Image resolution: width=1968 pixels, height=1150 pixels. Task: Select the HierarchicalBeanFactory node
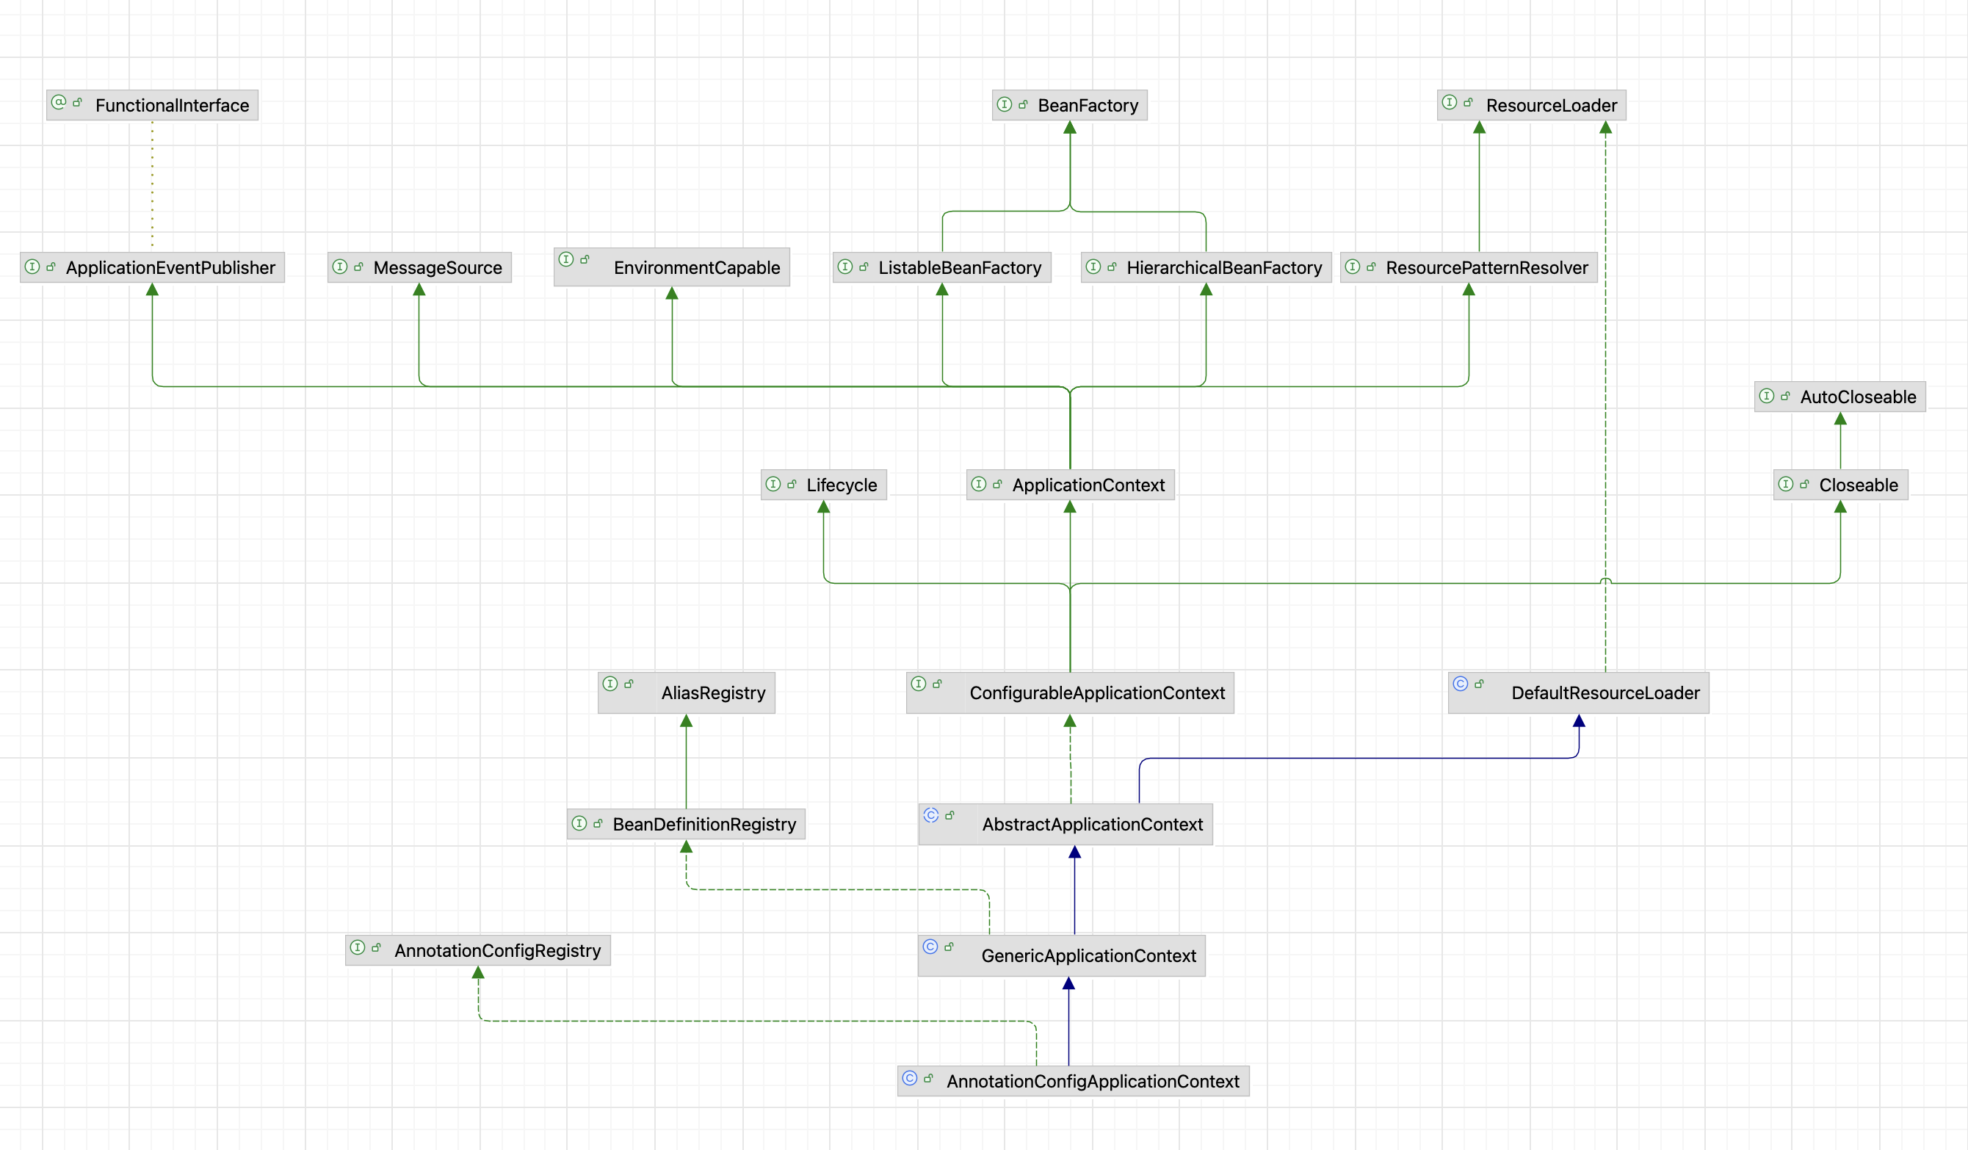coord(1223,268)
